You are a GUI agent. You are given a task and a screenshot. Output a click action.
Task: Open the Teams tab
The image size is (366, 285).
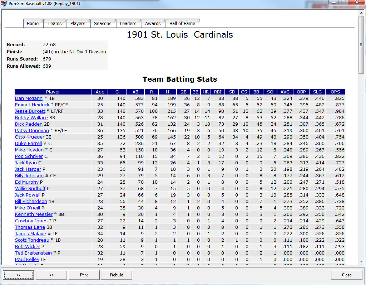click(55, 23)
